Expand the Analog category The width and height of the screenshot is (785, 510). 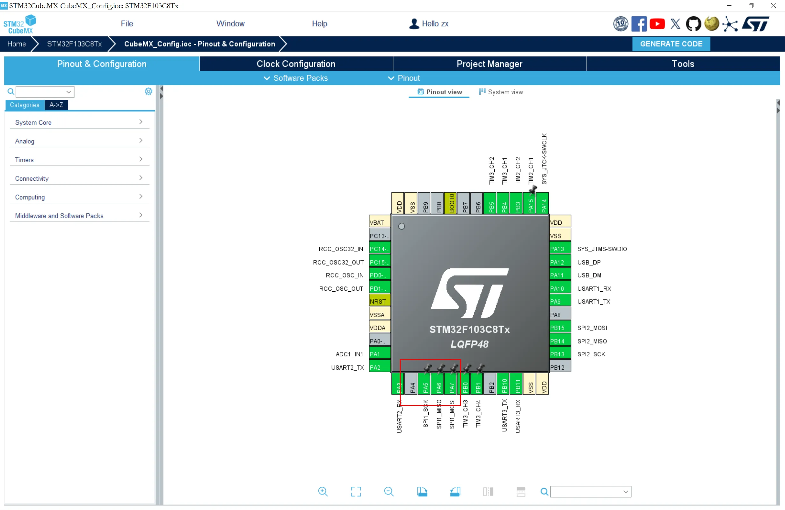click(x=79, y=141)
